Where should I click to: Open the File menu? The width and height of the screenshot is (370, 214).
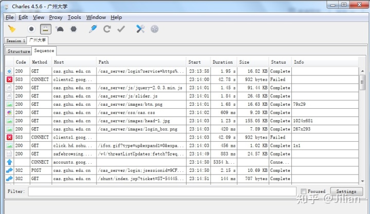[x=9, y=17]
